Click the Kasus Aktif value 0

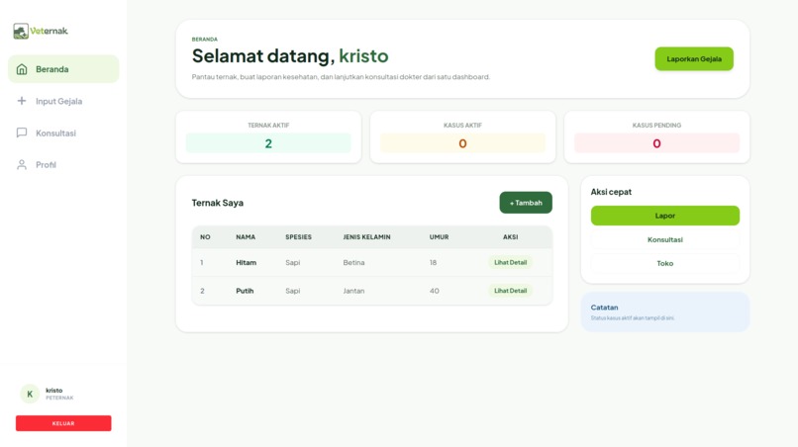point(462,143)
